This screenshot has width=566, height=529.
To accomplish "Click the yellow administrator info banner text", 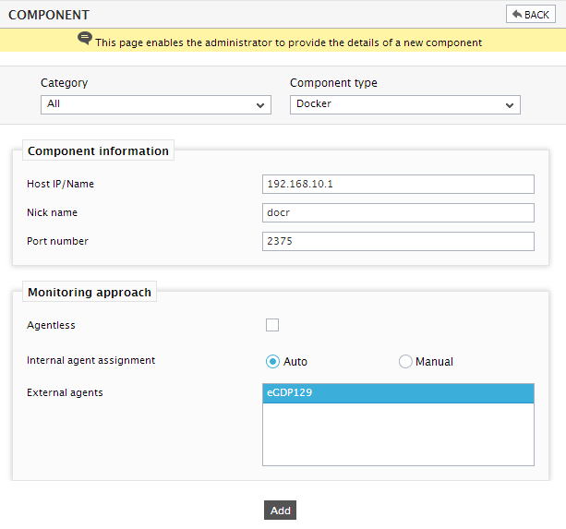I will tap(288, 42).
